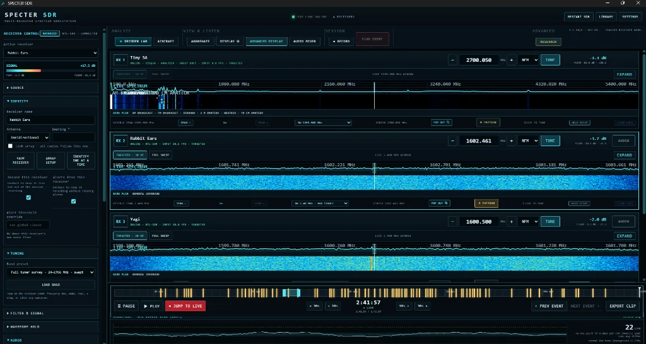Viewport: 646px width, 344px height.
Task: Tune the Rabbit Ears receiver
Action: pos(550,140)
